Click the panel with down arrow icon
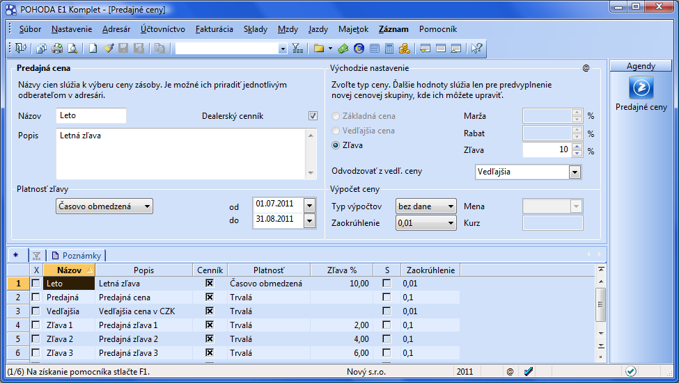 pos(426,49)
